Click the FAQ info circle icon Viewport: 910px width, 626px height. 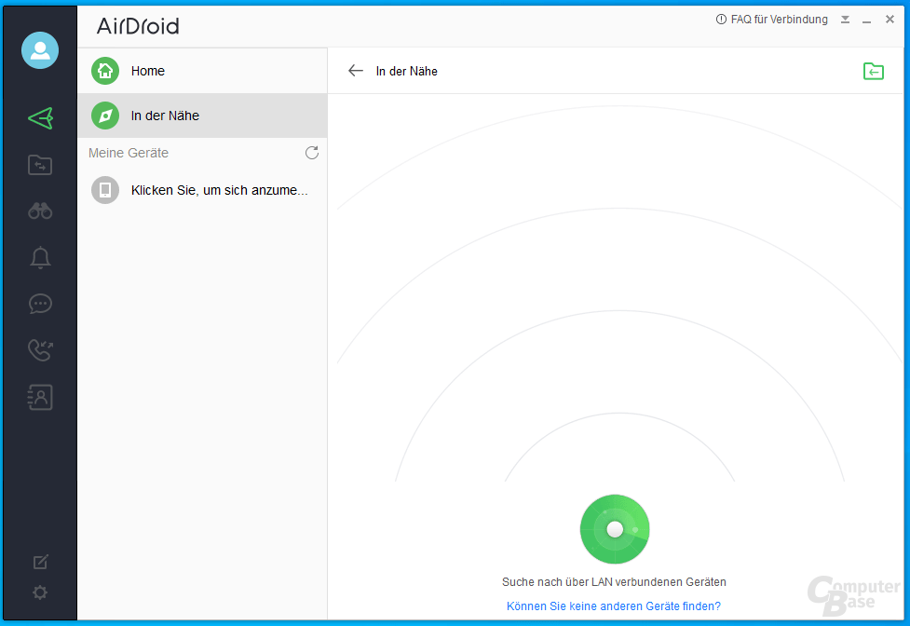(x=721, y=20)
